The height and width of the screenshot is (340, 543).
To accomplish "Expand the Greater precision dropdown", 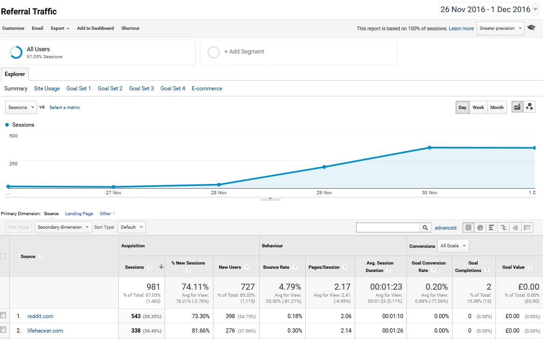I will (x=500, y=28).
